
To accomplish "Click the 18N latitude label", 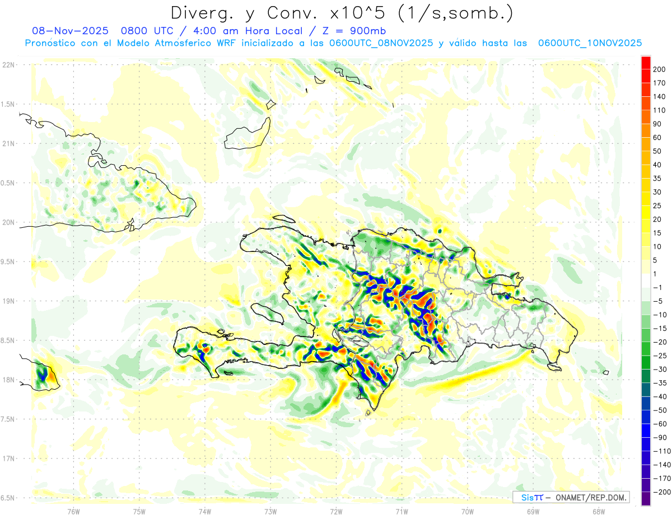I will 8,380.
